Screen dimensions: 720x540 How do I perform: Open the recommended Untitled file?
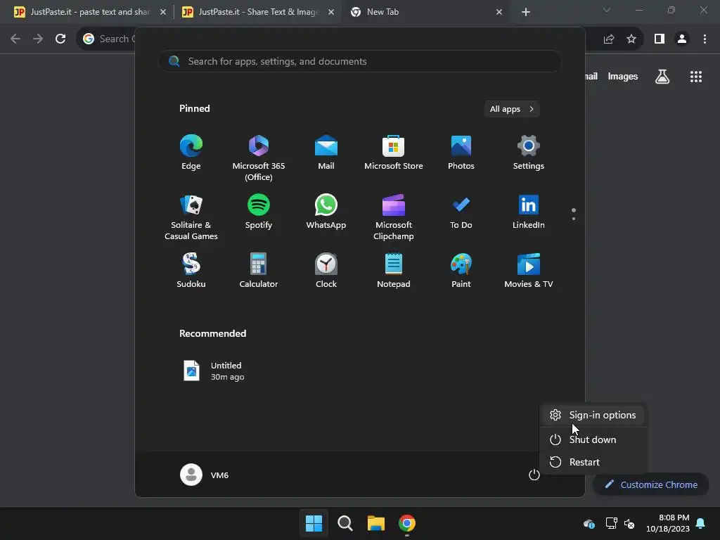tap(214, 371)
